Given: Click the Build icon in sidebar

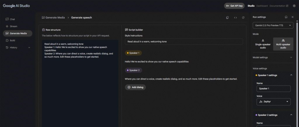Looking at the screenshot, I should (x=7, y=40).
